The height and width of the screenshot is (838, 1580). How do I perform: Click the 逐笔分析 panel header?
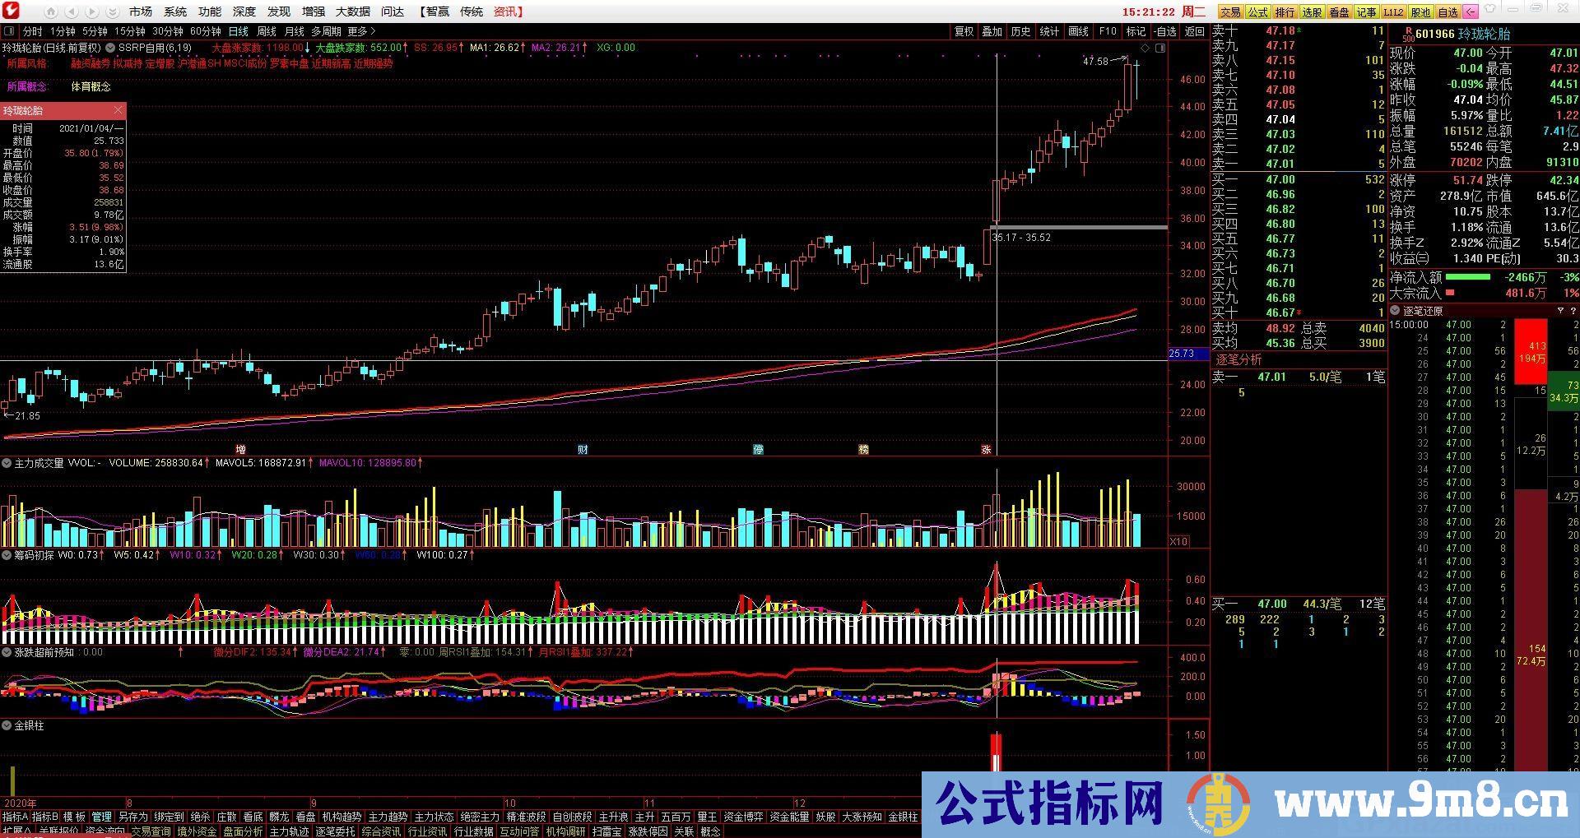[1238, 359]
